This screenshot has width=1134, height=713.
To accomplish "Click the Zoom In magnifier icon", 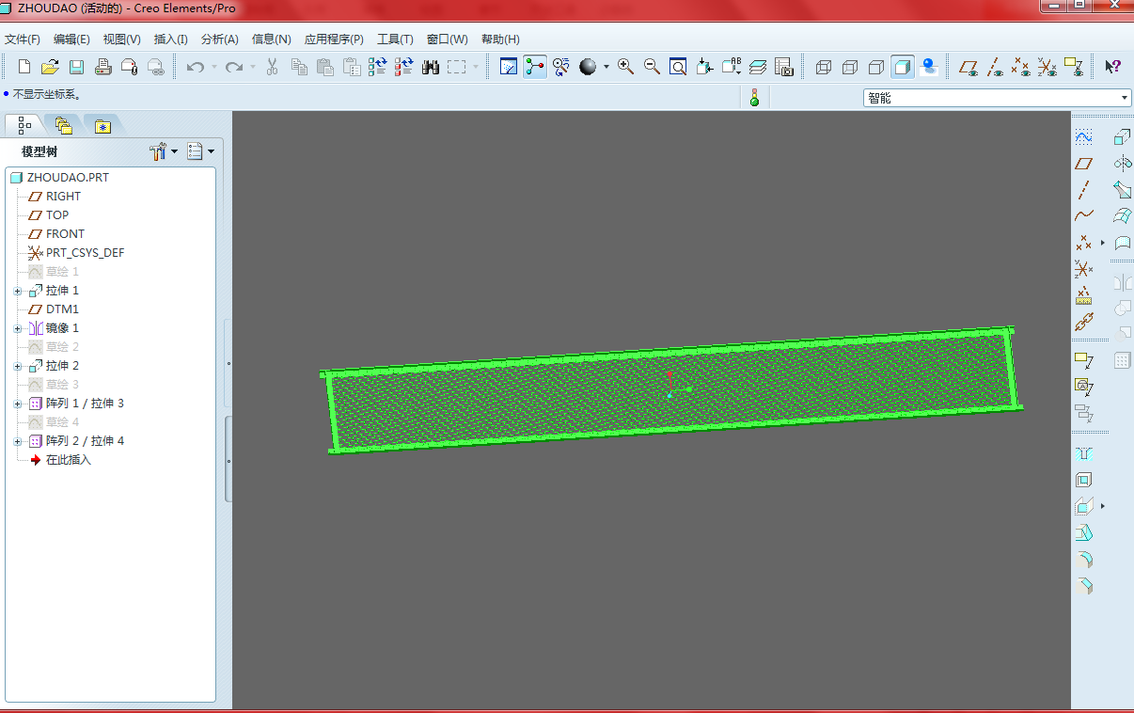I will [x=625, y=67].
